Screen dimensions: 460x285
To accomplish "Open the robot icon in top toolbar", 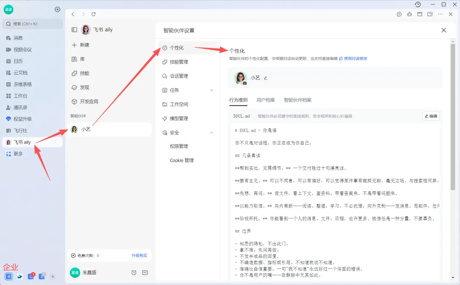I will pos(409,14).
